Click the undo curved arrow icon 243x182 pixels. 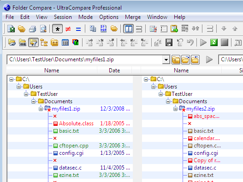click(190, 42)
